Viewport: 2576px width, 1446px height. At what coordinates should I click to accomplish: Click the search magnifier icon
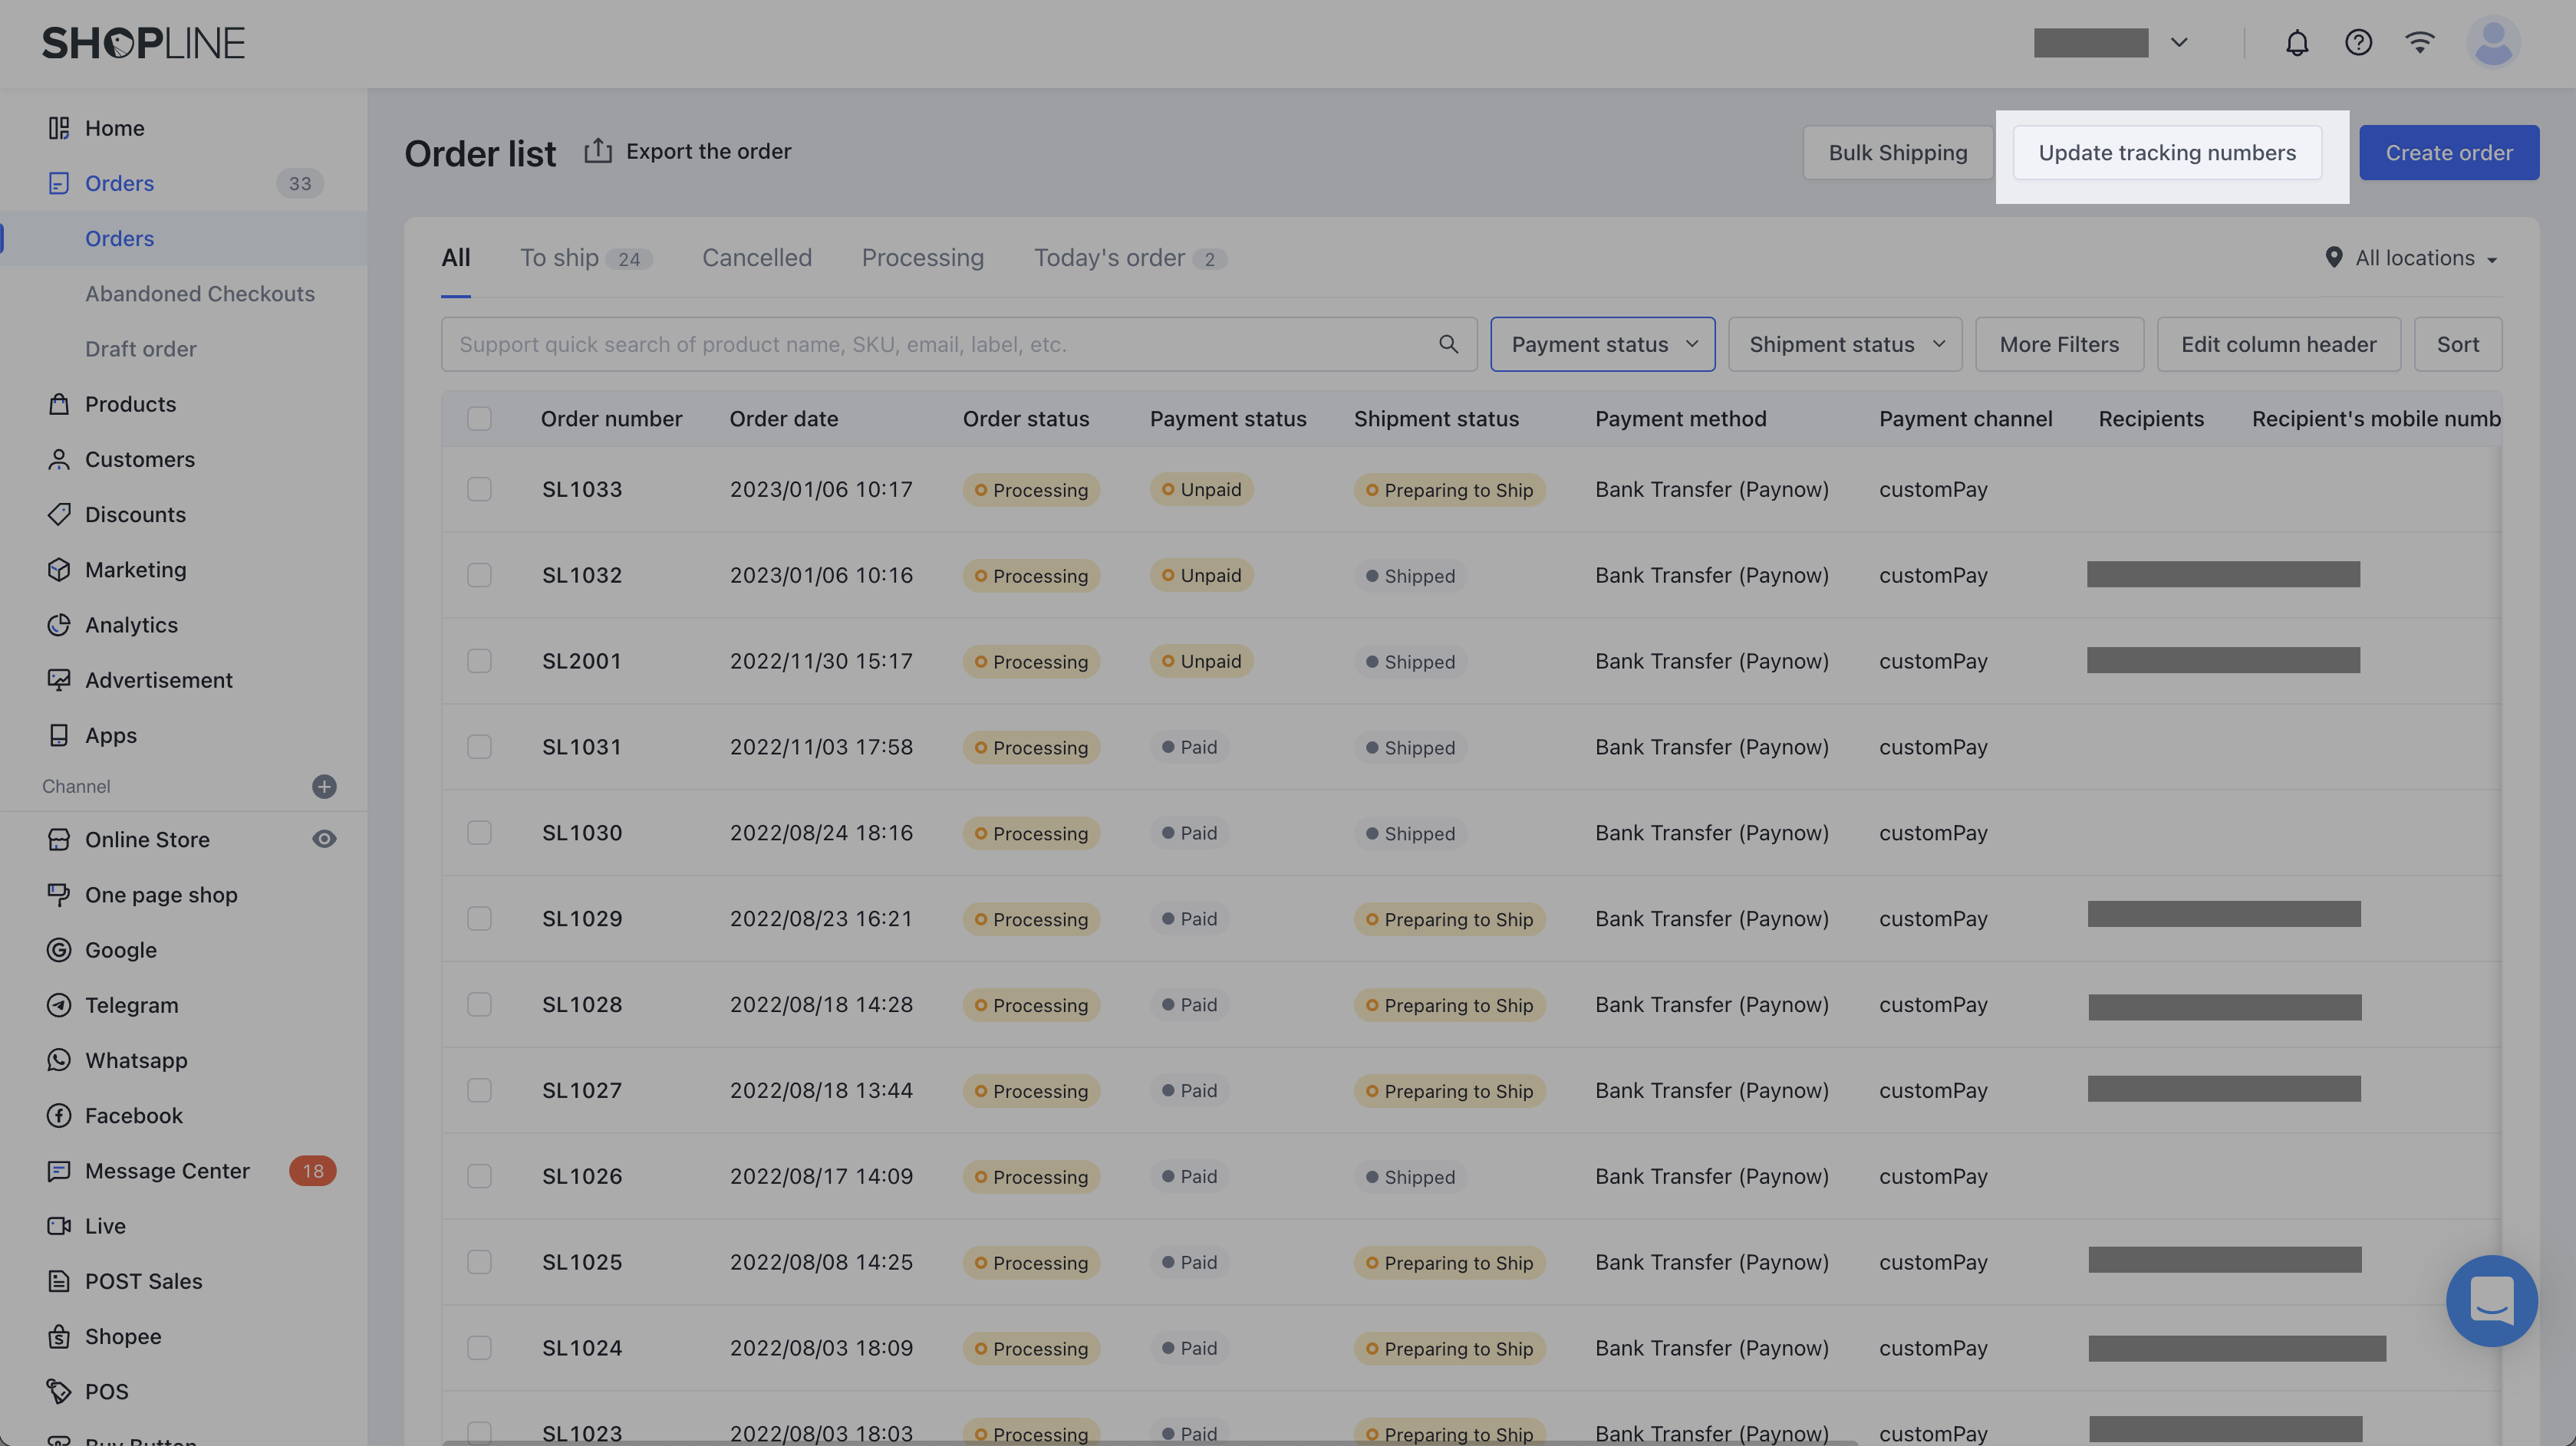click(x=1448, y=343)
